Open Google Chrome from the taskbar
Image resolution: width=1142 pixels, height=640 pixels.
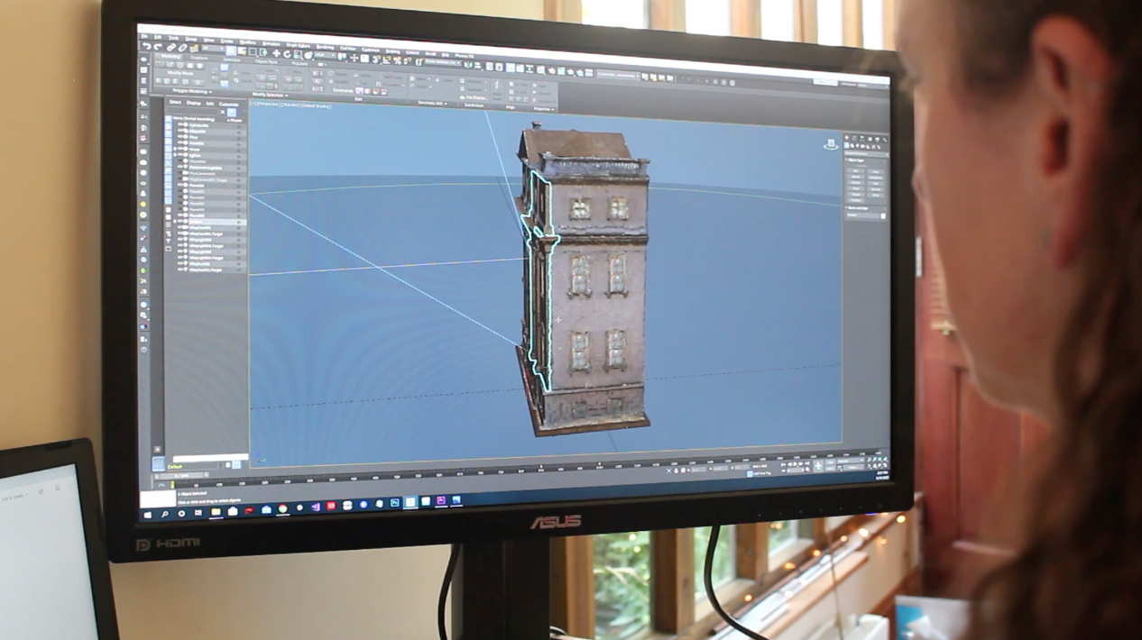[282, 508]
